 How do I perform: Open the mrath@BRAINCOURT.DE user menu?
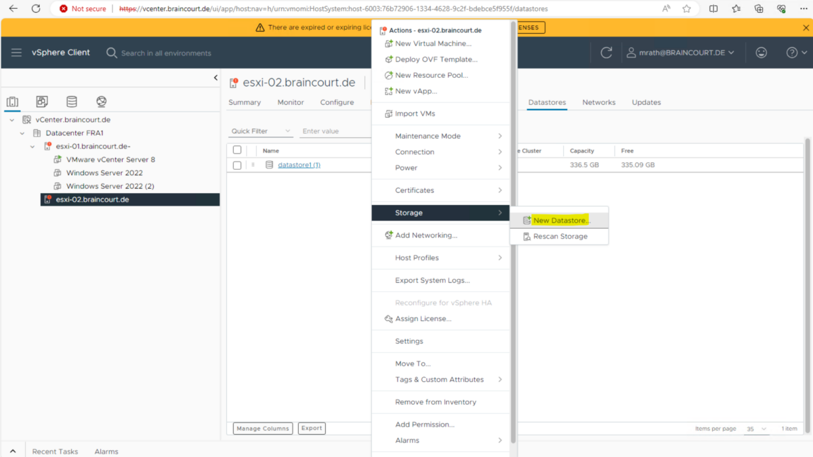coord(680,53)
